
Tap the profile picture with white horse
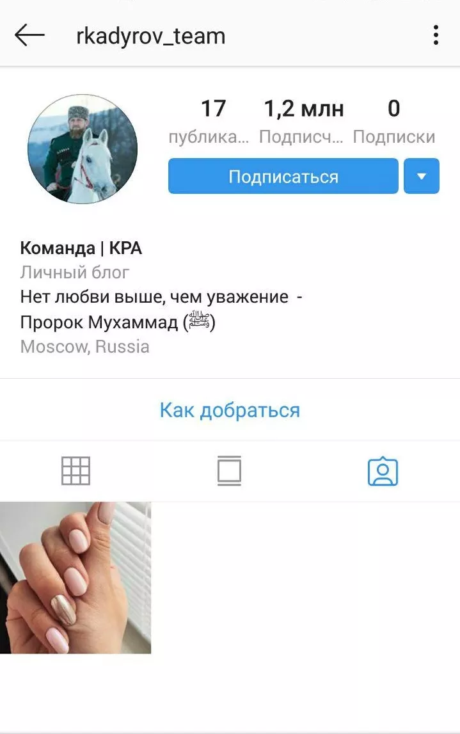[83, 149]
